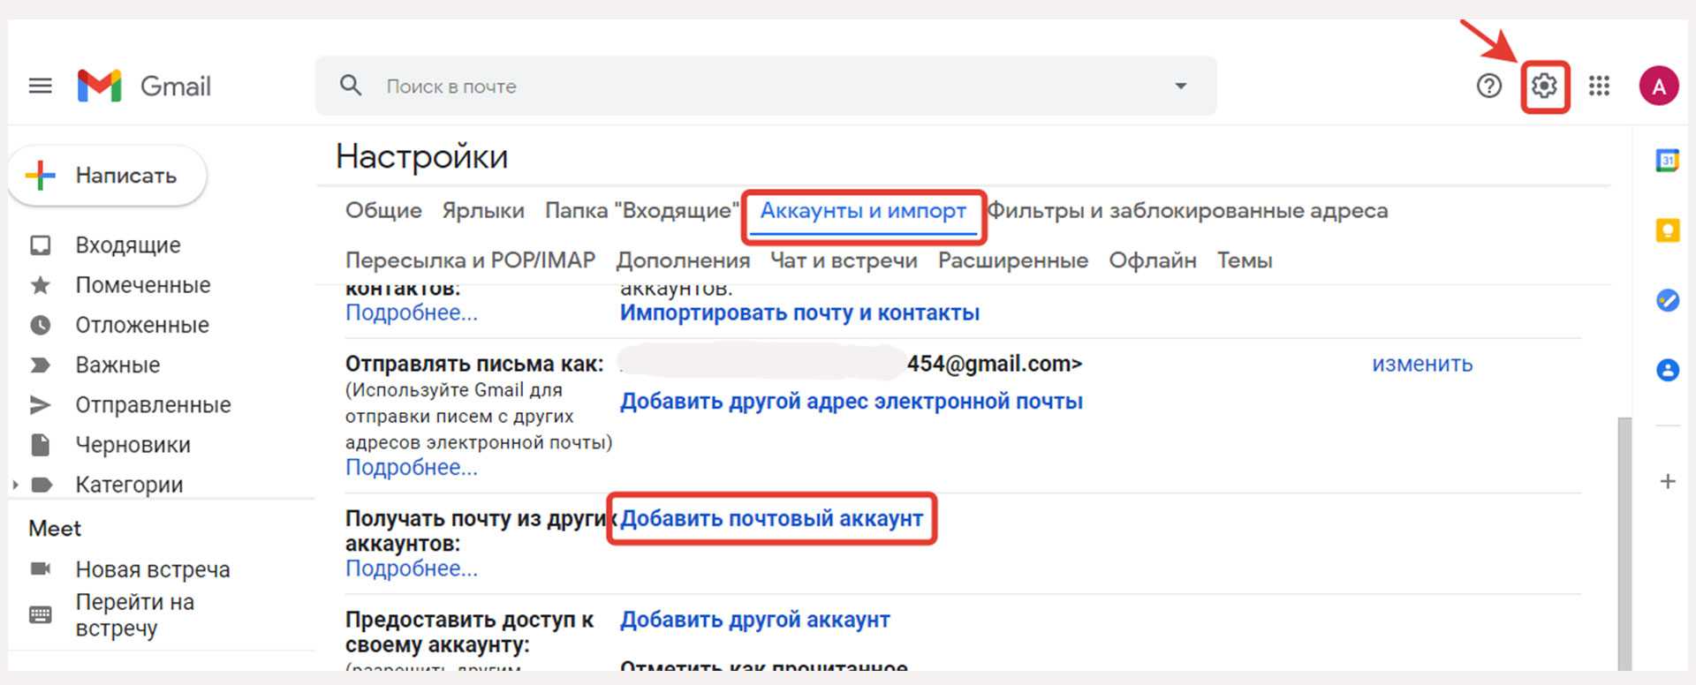
Task: Start a Новая встреча in Meet
Action: [153, 569]
